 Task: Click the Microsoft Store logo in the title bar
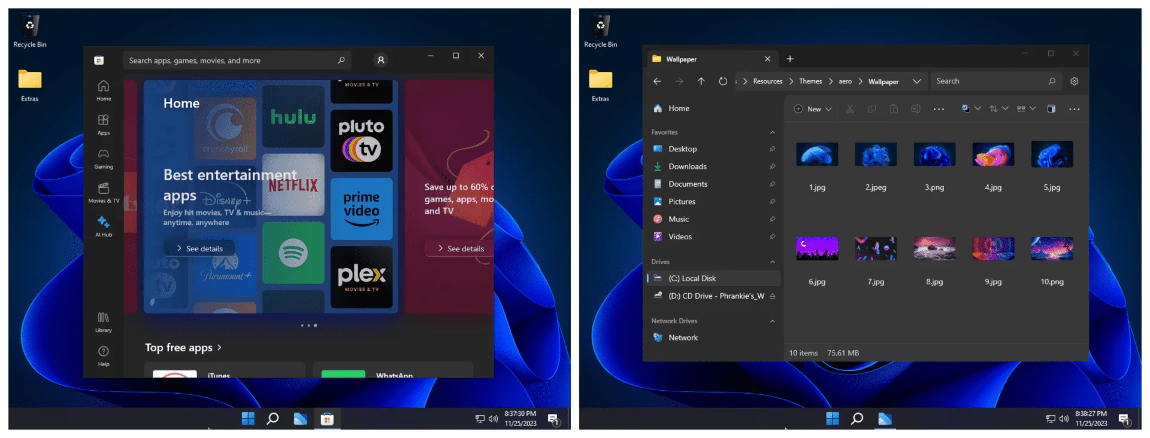(99, 60)
